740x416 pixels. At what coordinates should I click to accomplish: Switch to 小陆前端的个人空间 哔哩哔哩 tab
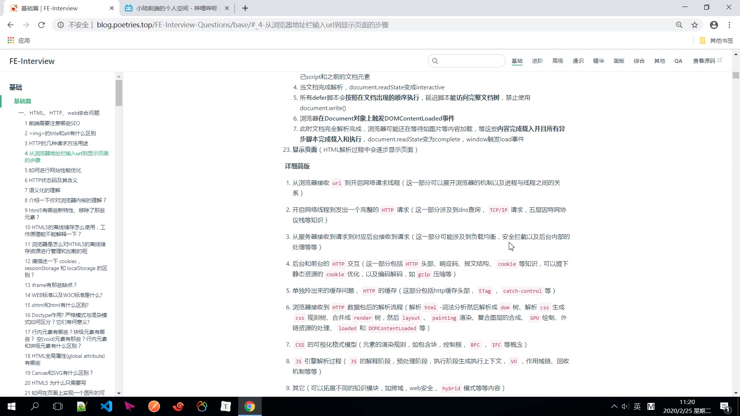[x=177, y=8]
